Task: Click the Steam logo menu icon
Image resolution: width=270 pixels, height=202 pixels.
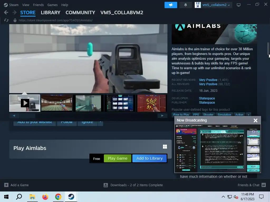Action: point(6,5)
